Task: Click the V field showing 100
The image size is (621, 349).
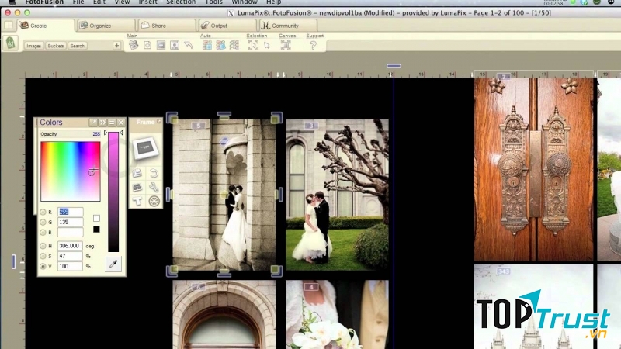Action: pos(70,267)
